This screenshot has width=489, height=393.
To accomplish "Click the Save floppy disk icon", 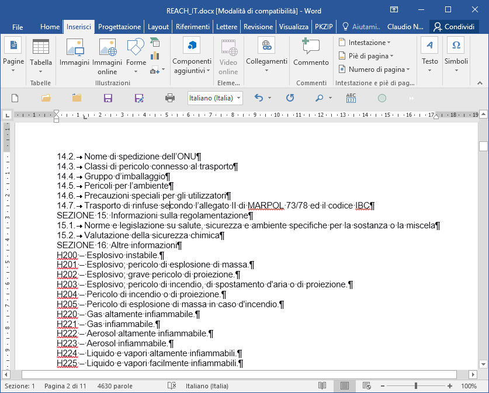I will 108,99.
